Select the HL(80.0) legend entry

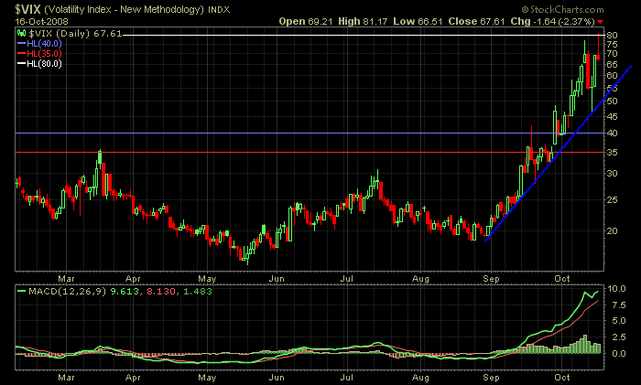pyautogui.click(x=39, y=64)
